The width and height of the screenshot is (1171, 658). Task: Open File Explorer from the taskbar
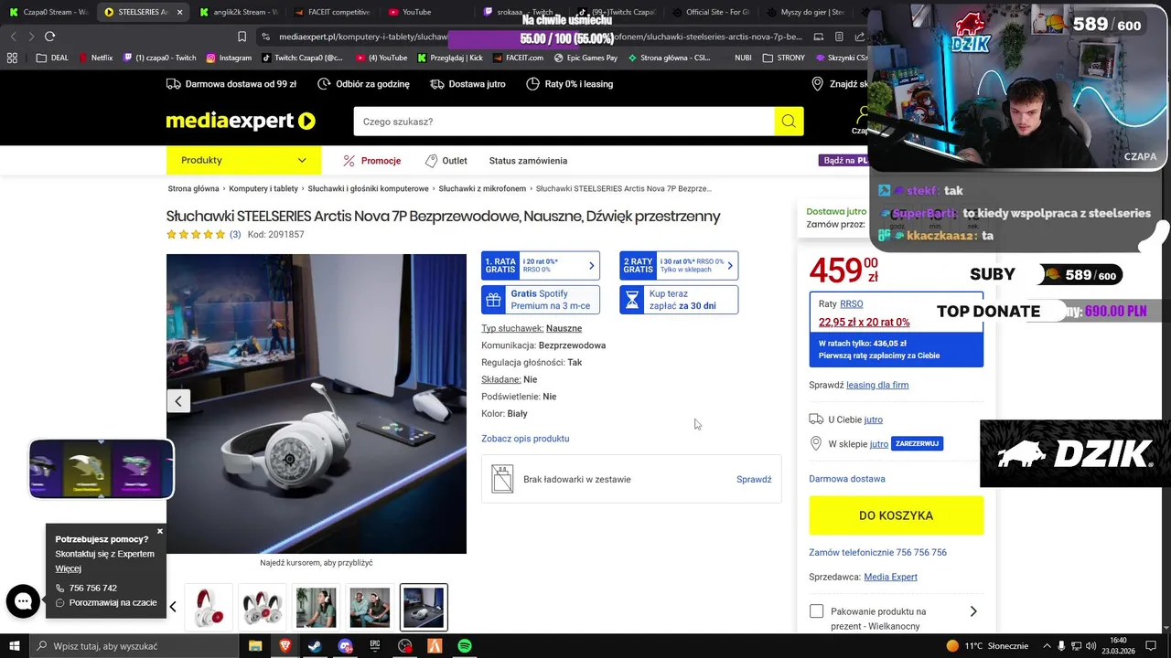[x=255, y=646]
